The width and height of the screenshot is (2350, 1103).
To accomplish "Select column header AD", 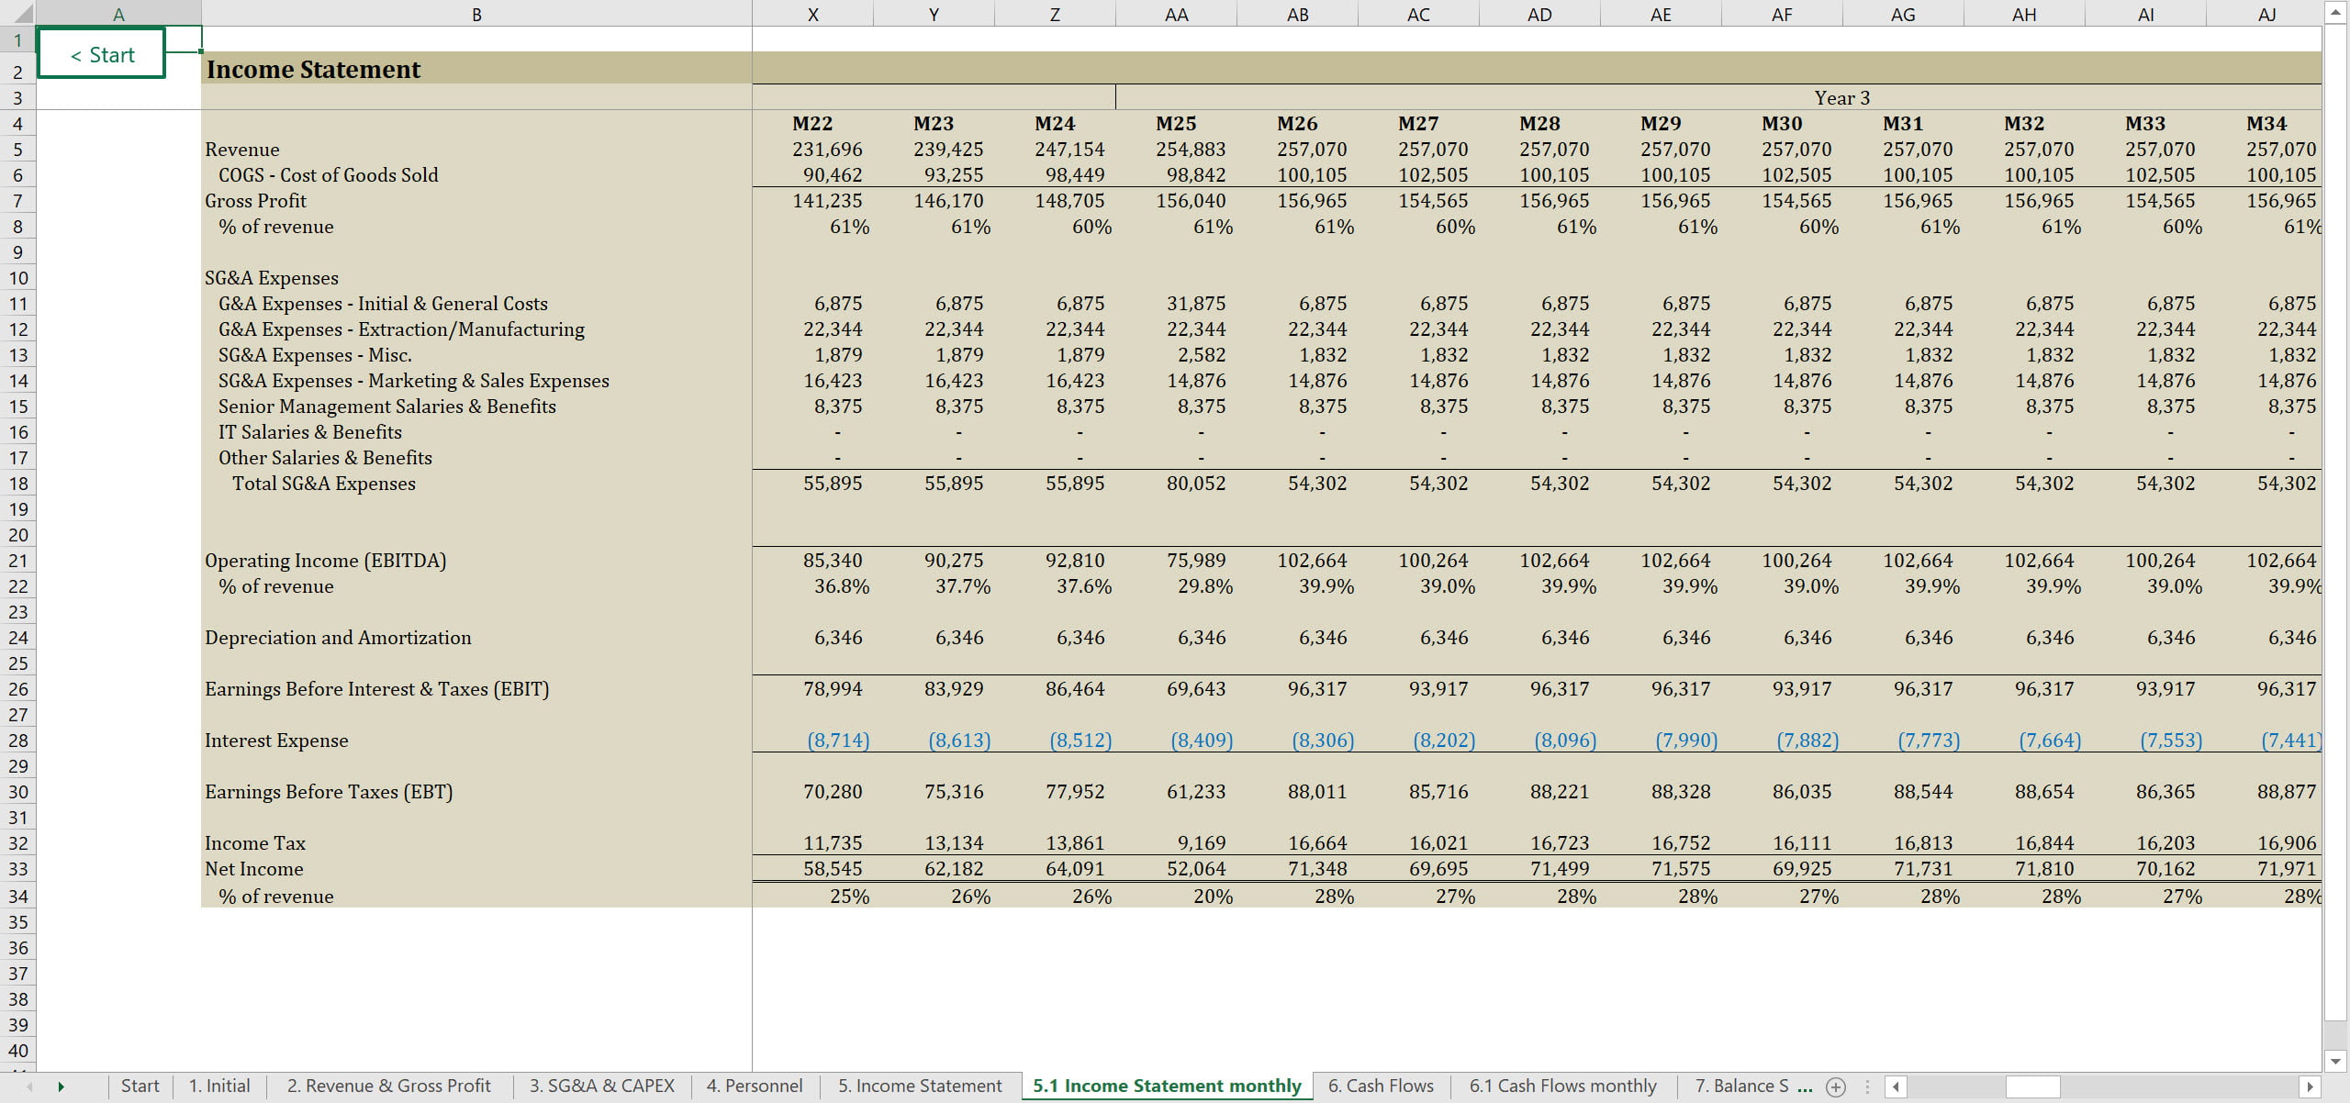I will pyautogui.click(x=1539, y=14).
